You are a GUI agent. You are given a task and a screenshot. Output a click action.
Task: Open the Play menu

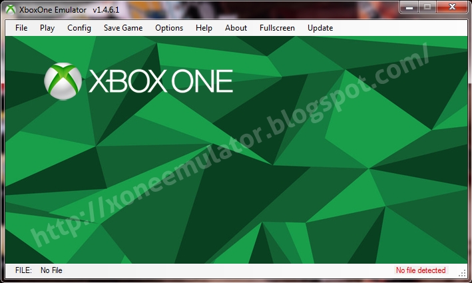[47, 28]
